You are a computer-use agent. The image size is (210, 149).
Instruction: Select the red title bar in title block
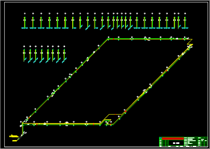[173, 139]
